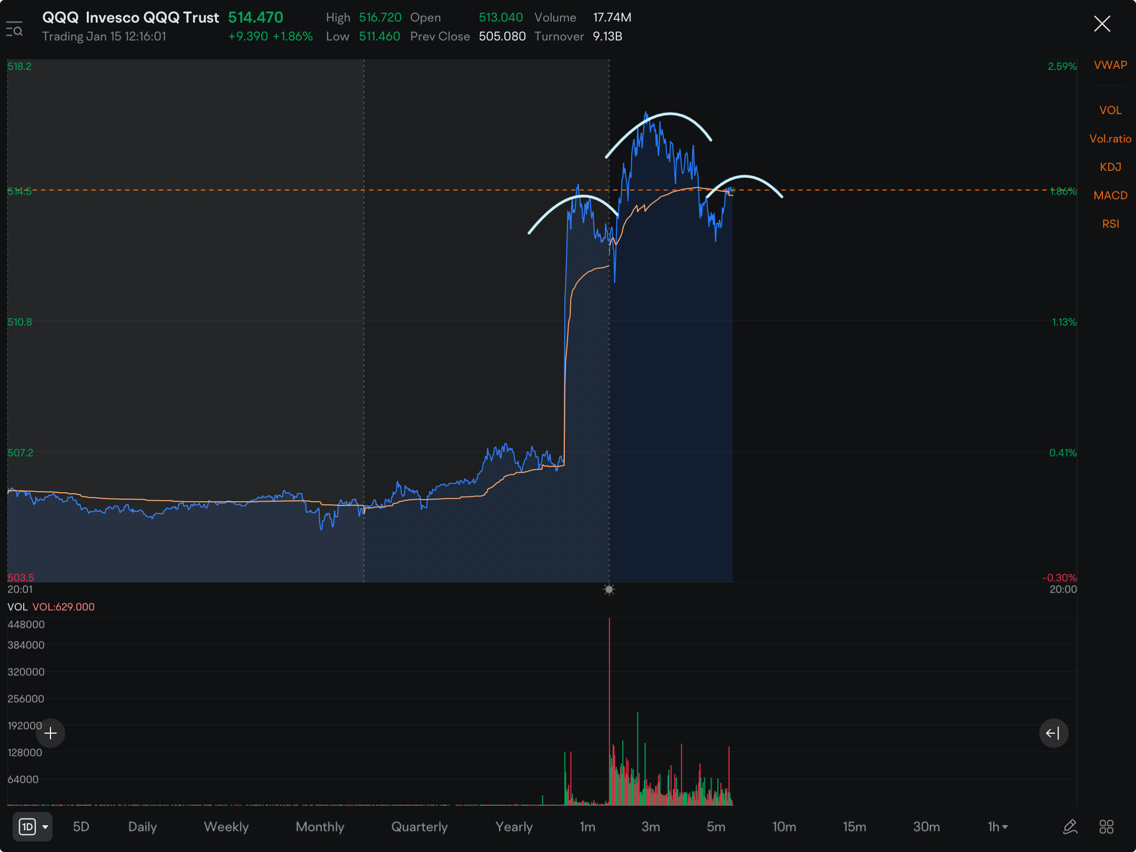Select the 5m interval
The image size is (1136, 852).
716,827
